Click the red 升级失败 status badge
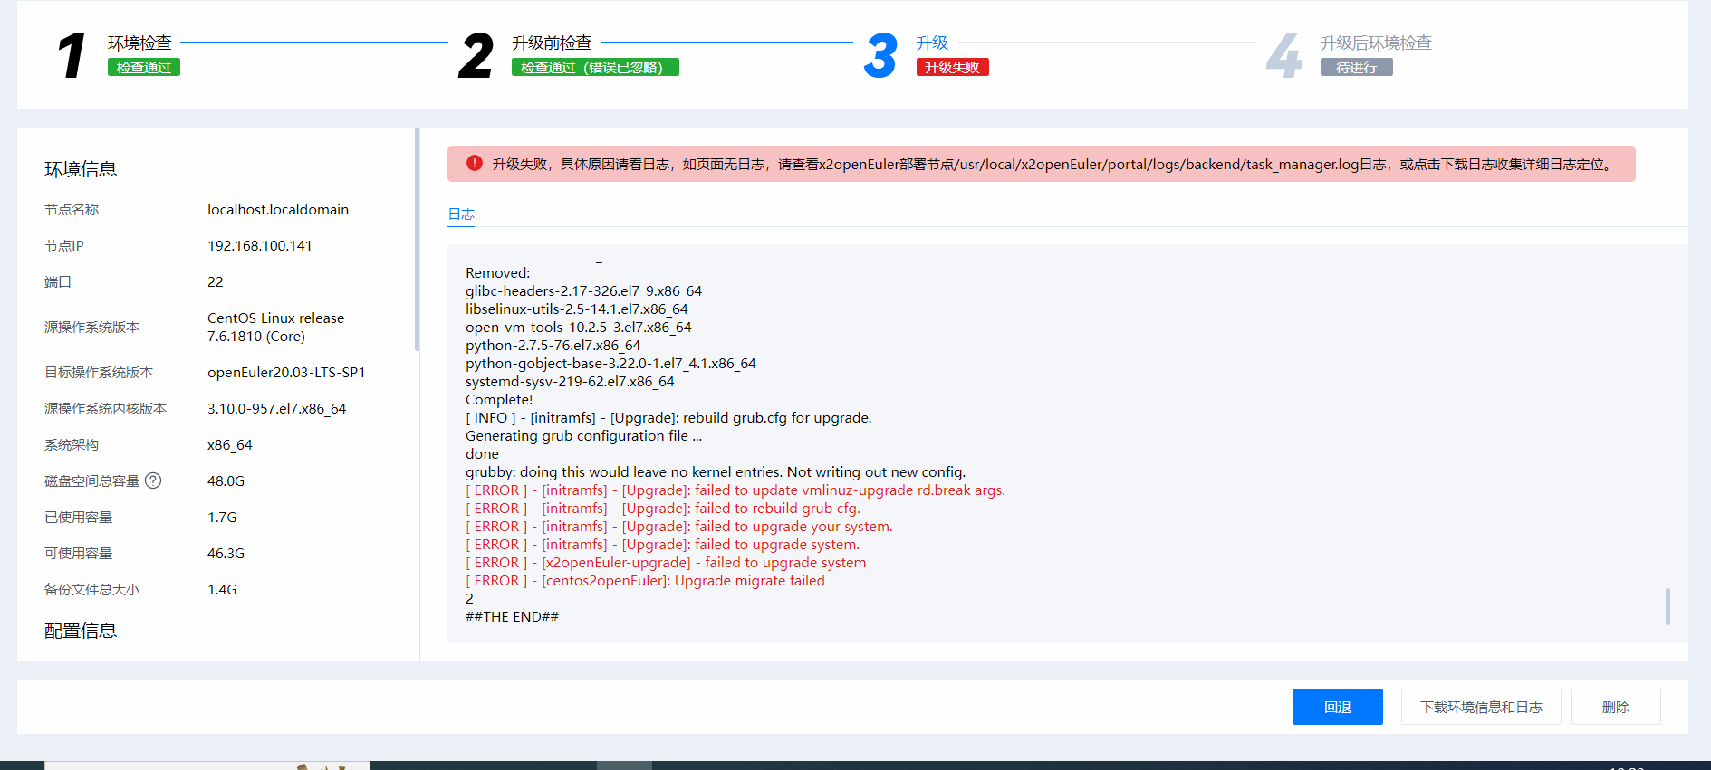Viewport: 1711px width, 770px height. click(x=952, y=68)
